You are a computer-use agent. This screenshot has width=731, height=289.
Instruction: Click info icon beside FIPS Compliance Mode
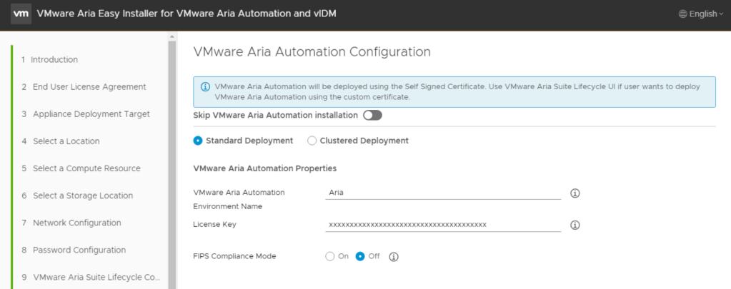[393, 257]
